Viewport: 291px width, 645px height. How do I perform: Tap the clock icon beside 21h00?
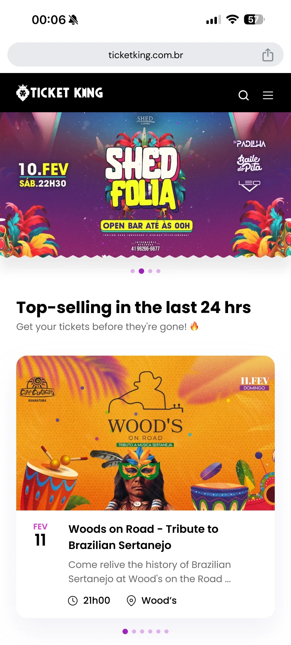73,601
